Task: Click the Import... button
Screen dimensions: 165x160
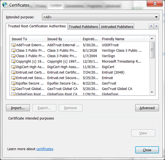Action: tap(18, 108)
